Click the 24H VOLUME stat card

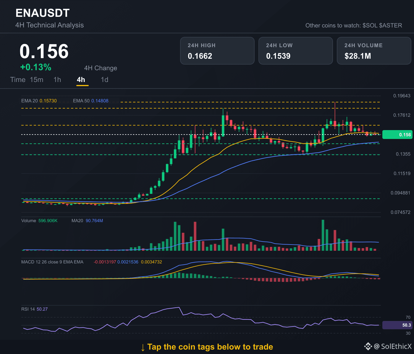[374, 51]
